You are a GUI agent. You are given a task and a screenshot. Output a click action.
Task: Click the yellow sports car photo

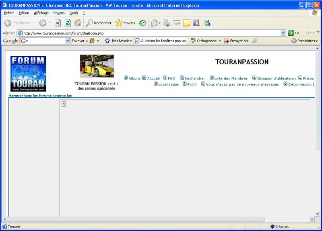(x=97, y=66)
